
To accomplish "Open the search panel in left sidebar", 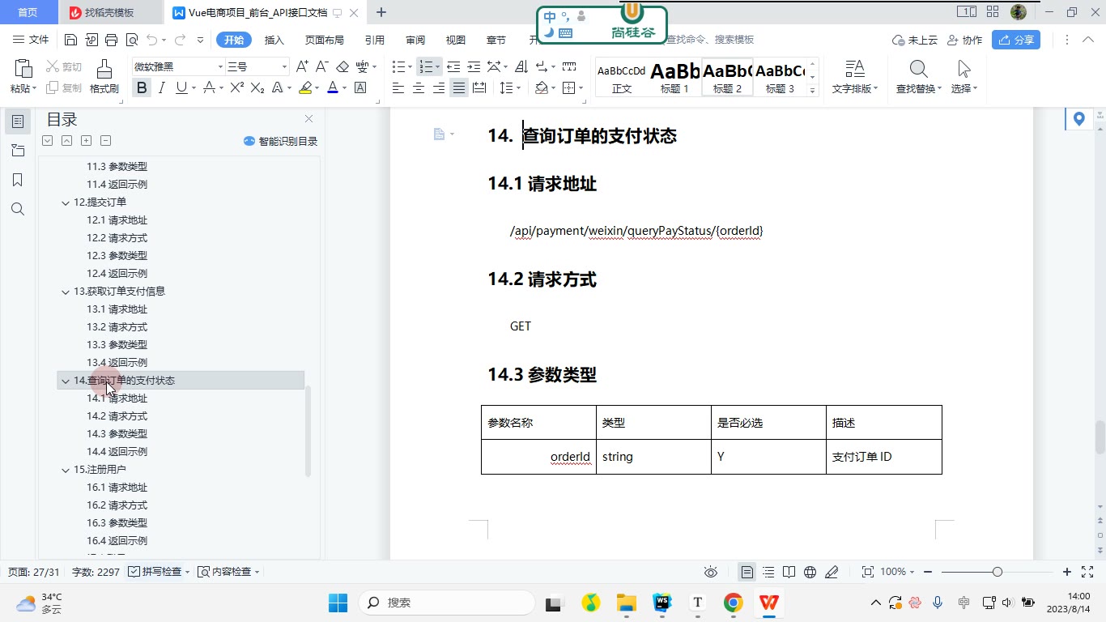I will click(18, 209).
